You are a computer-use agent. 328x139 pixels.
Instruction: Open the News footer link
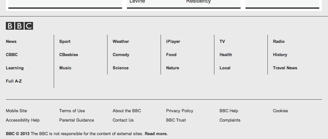pos(11,42)
